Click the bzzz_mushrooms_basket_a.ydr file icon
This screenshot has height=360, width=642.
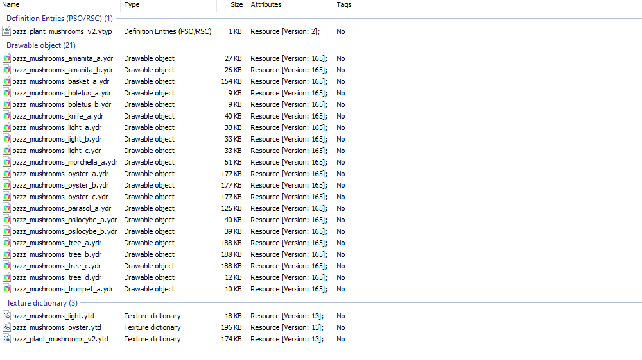6,81
